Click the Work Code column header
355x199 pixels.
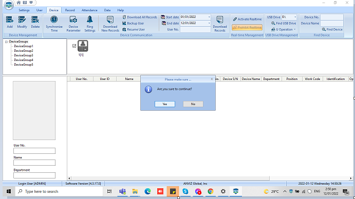(312, 79)
